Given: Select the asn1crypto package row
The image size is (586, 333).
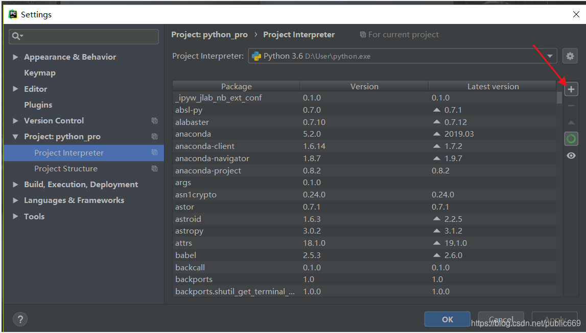Looking at the screenshot, I should tap(364, 195).
